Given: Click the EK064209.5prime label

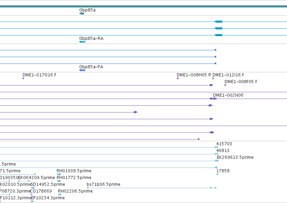Looking at the screenshot, I should coord(37,178).
